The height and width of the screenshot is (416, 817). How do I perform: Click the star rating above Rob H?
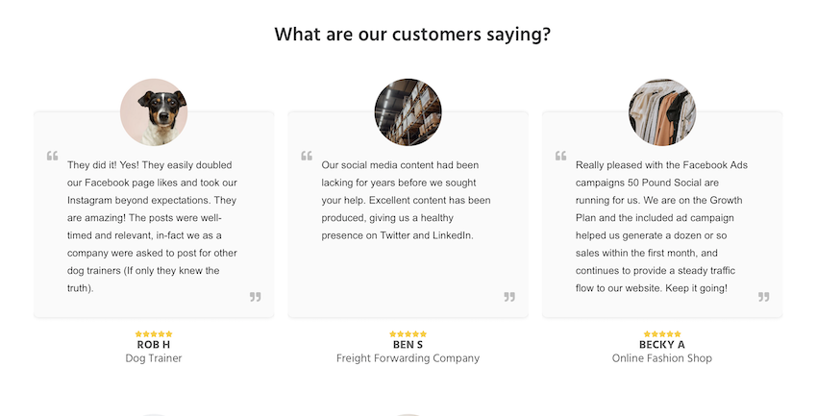[154, 334]
